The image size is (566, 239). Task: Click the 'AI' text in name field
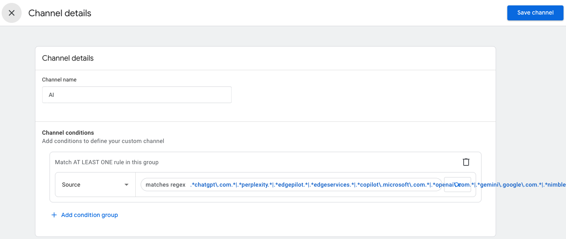click(x=52, y=95)
